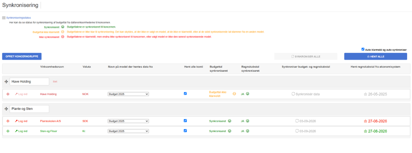Toggle Auto klarmeld og auto synkroniser checkbox
The height and width of the screenshot is (153, 412).
pyautogui.click(x=363, y=49)
